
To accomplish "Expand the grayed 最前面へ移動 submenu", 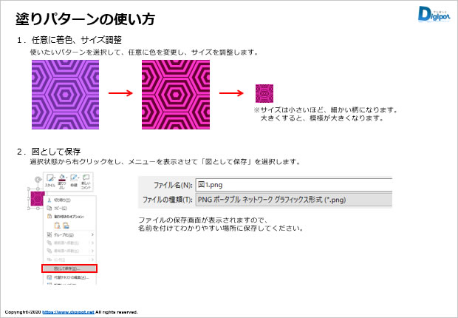I will click(69, 243).
